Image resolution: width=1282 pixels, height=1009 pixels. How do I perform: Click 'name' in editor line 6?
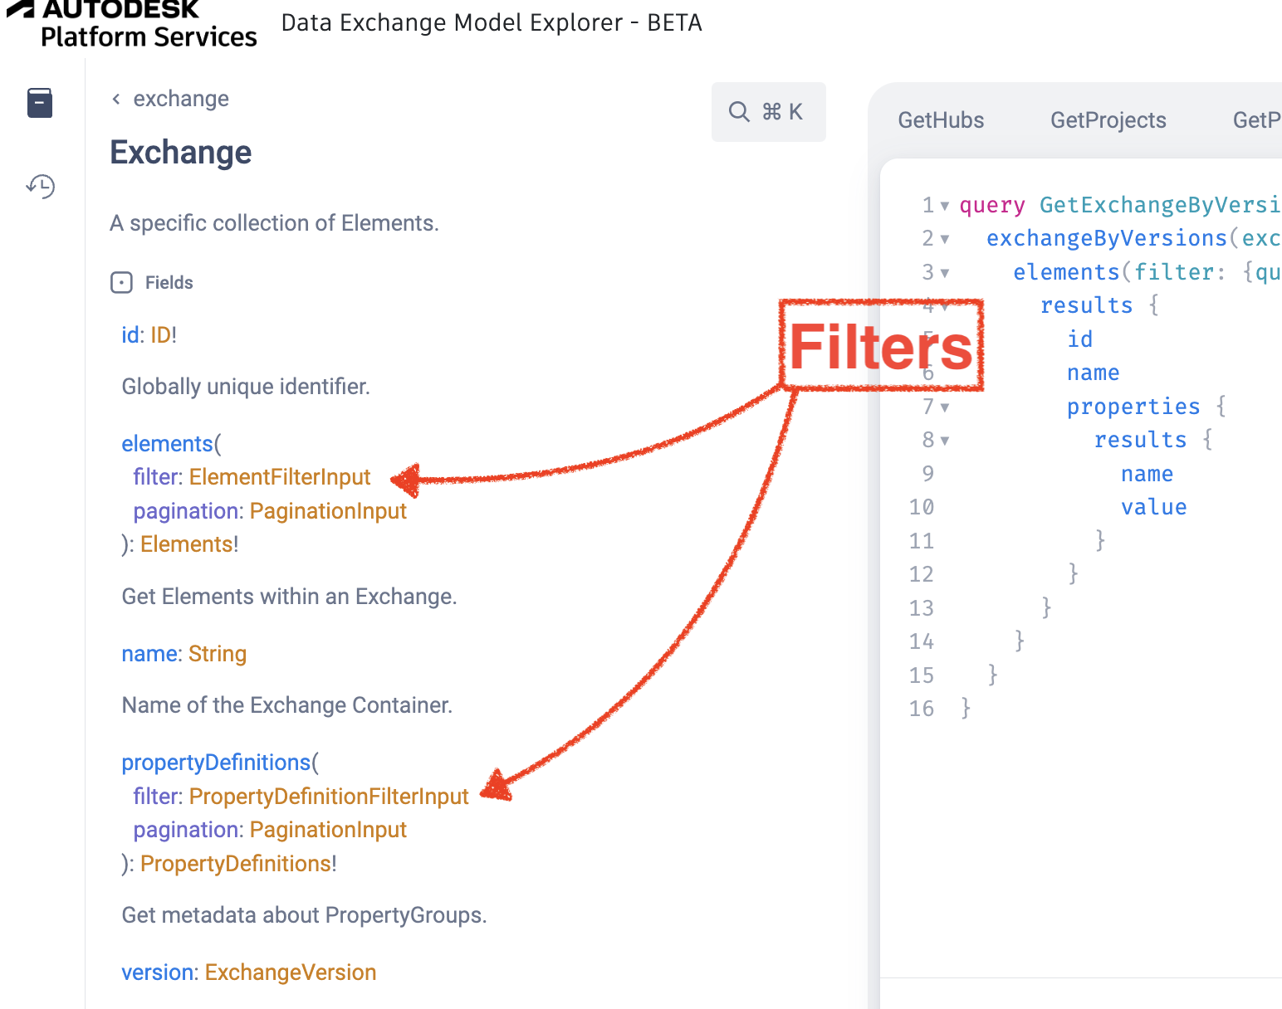tap(1094, 373)
